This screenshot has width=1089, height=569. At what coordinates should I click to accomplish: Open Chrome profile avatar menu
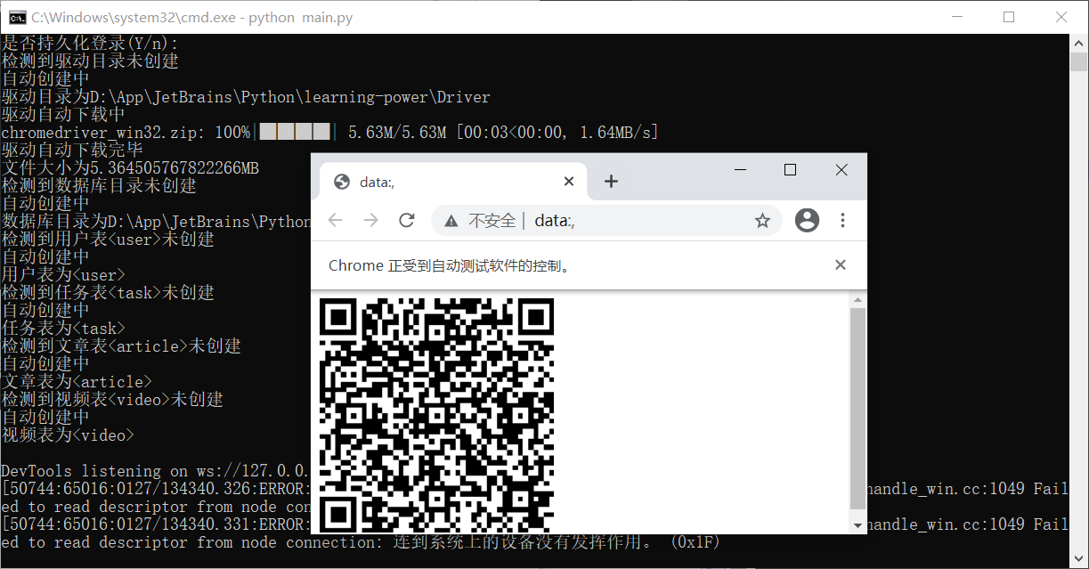coord(807,220)
